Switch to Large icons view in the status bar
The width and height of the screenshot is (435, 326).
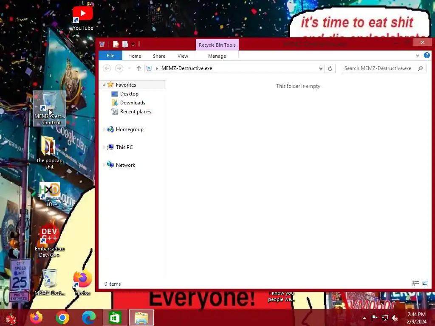(x=425, y=283)
